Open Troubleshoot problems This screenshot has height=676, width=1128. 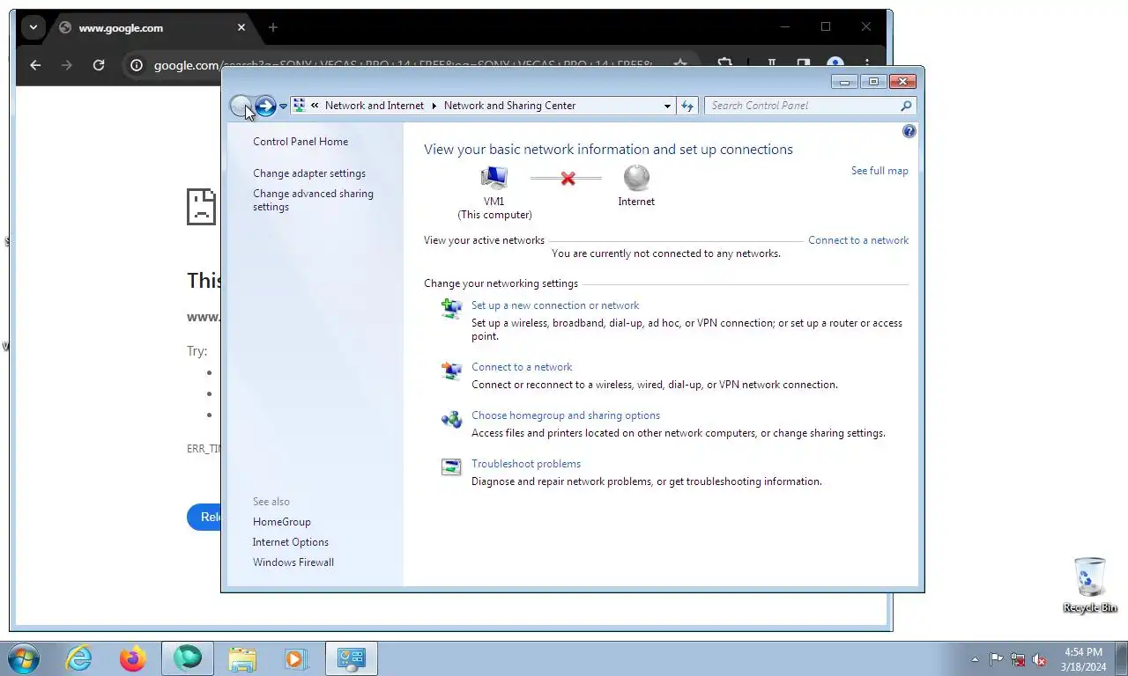click(526, 464)
